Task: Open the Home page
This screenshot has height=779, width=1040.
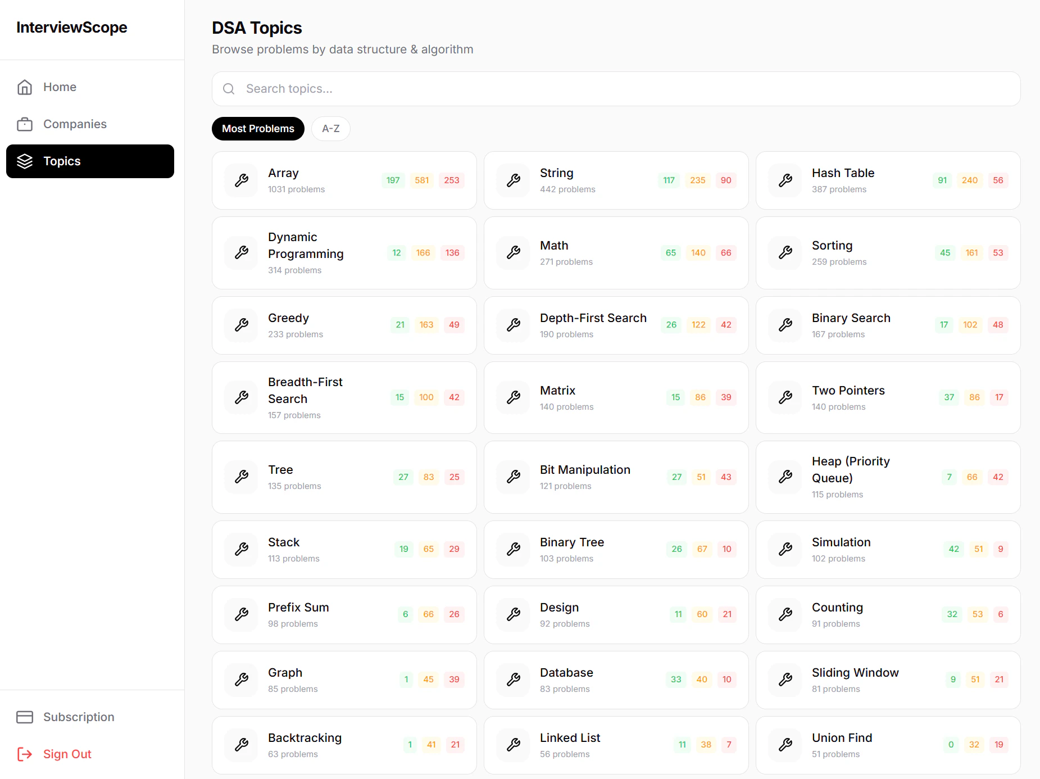Action: coord(90,87)
